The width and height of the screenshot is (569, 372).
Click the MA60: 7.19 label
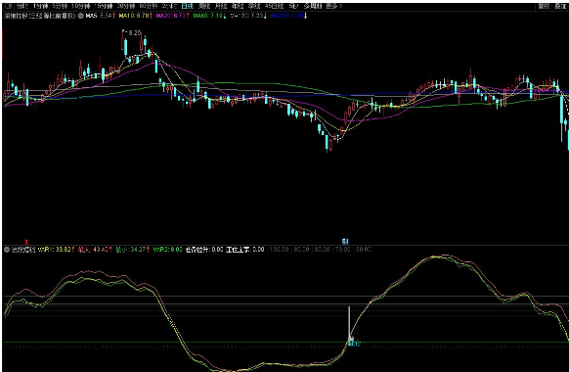pyautogui.click(x=208, y=16)
